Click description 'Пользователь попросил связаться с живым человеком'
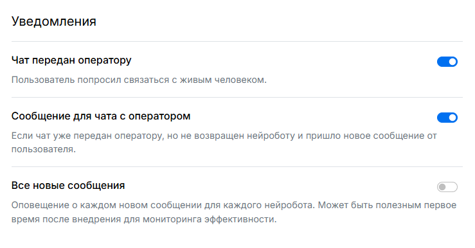The image size is (475, 248). 139,80
